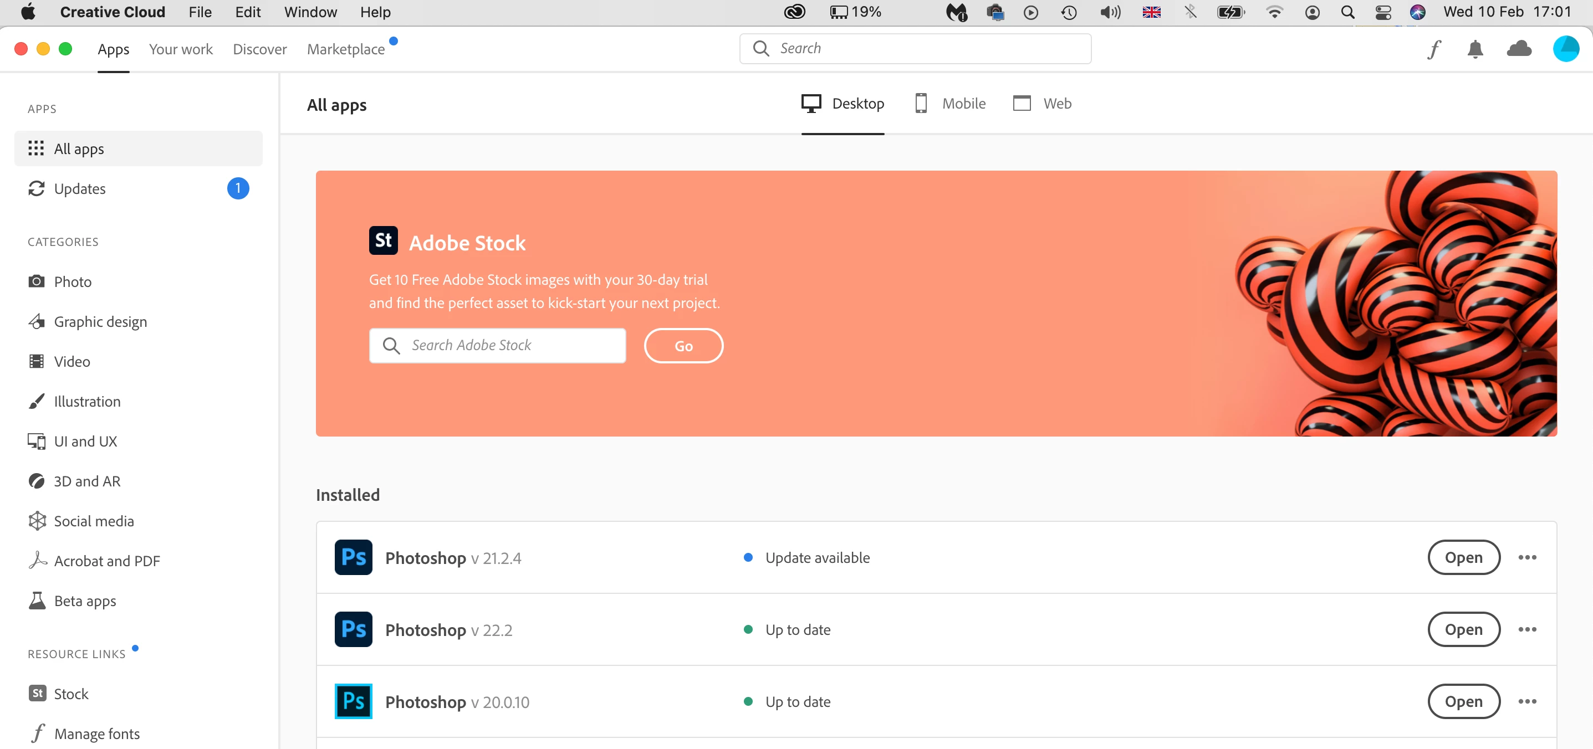Click Photoshop v 21.2.4 app icon
1593x749 pixels.
[x=353, y=557]
